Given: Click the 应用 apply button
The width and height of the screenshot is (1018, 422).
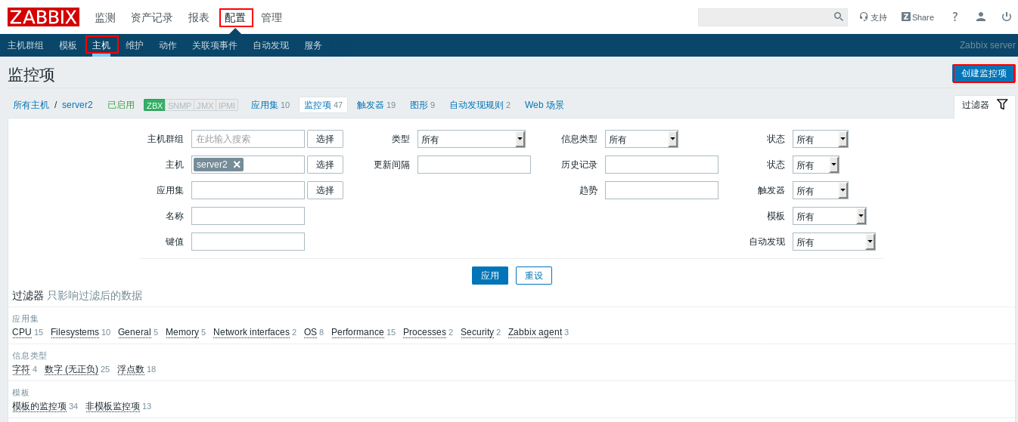Looking at the screenshot, I should [x=490, y=276].
